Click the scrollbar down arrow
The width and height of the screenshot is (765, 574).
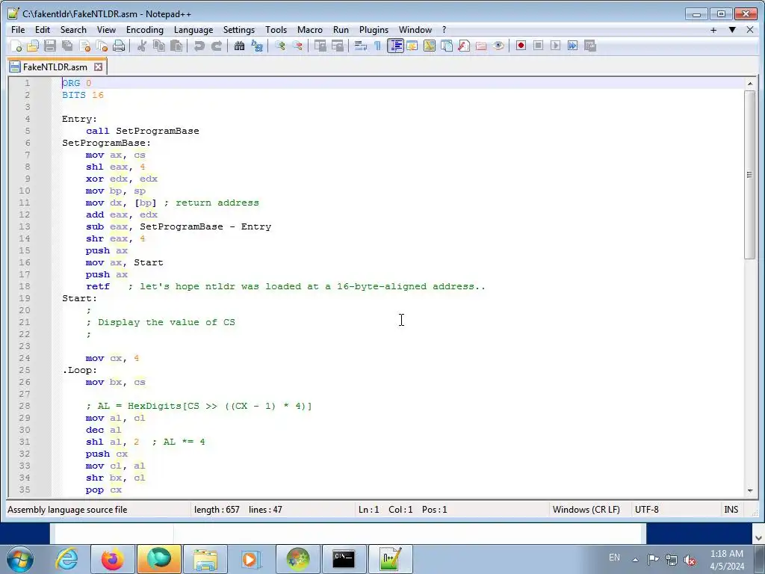(x=750, y=490)
